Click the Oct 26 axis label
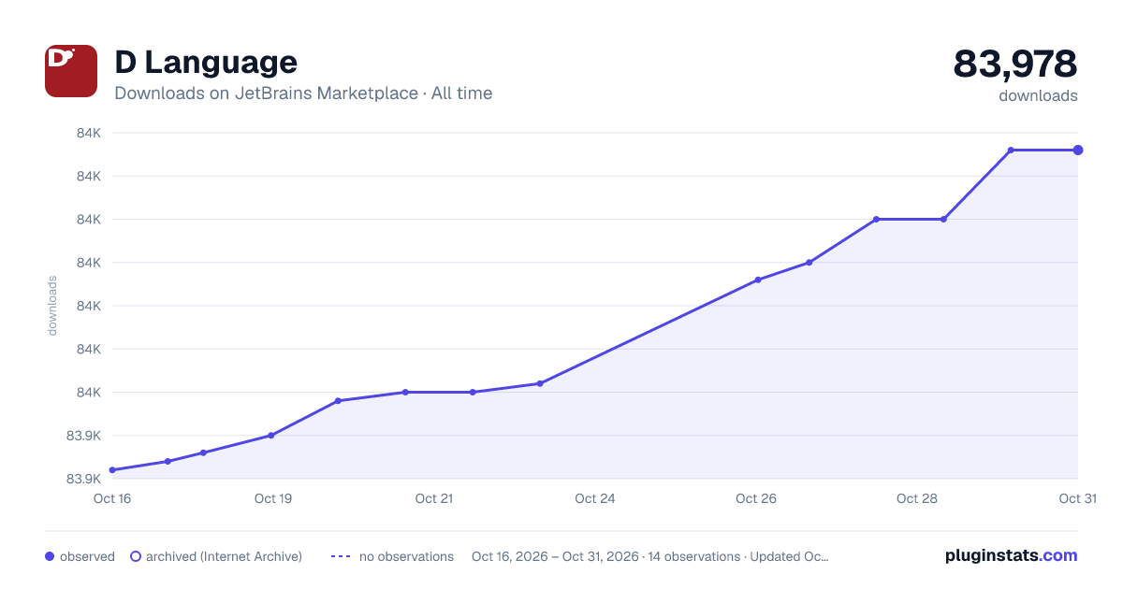1123x589 pixels. click(756, 498)
